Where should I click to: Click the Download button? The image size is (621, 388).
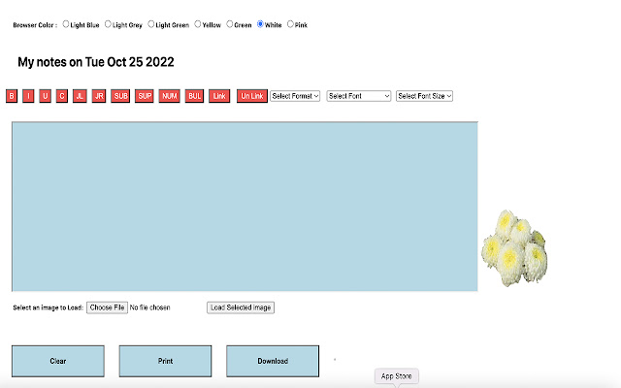pyautogui.click(x=273, y=361)
